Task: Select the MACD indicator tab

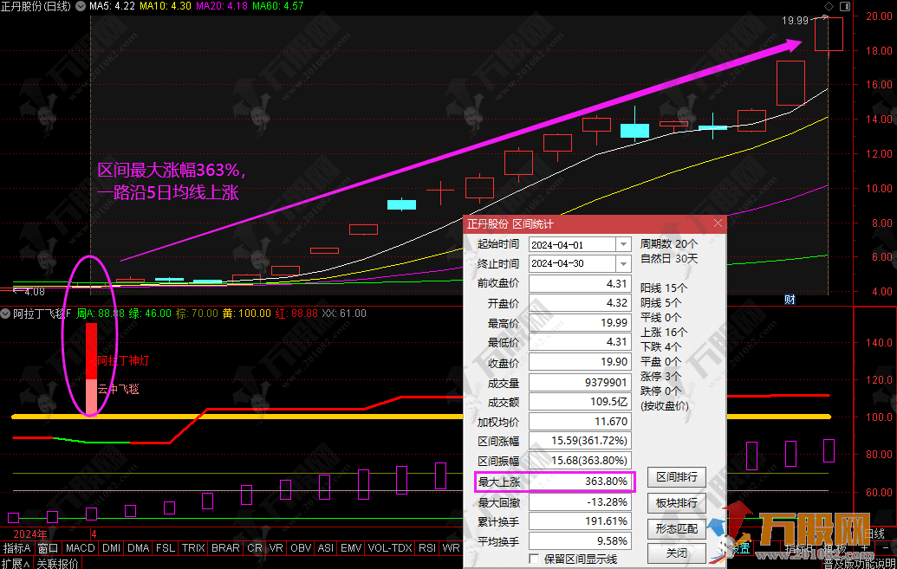Action: click(80, 548)
